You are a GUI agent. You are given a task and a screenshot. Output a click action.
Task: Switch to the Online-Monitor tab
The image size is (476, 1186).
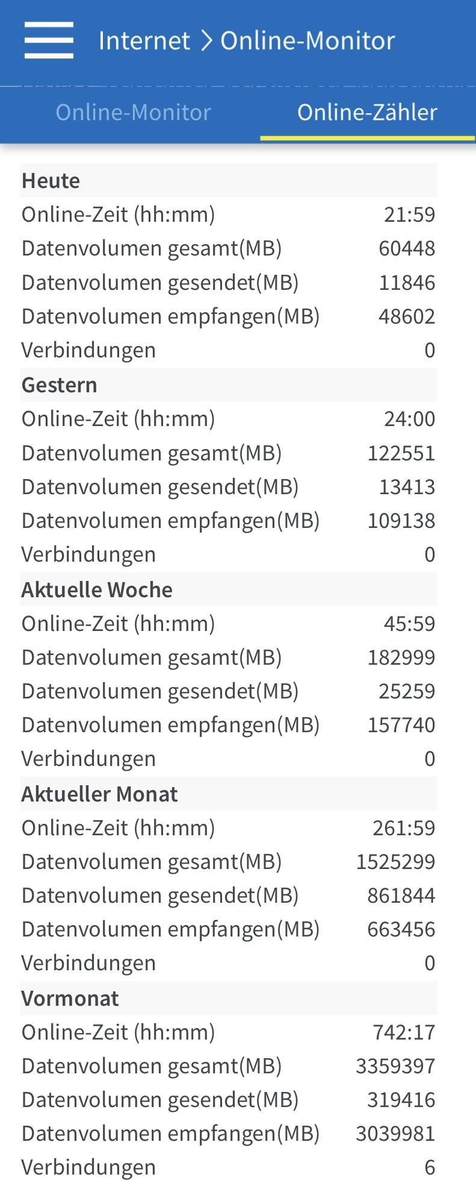[x=133, y=113]
